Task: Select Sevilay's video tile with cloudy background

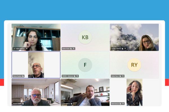Action: pyautogui.click(x=134, y=37)
